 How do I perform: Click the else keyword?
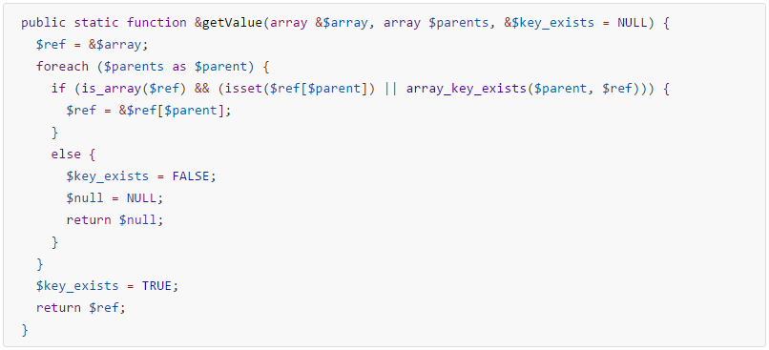click(66, 154)
